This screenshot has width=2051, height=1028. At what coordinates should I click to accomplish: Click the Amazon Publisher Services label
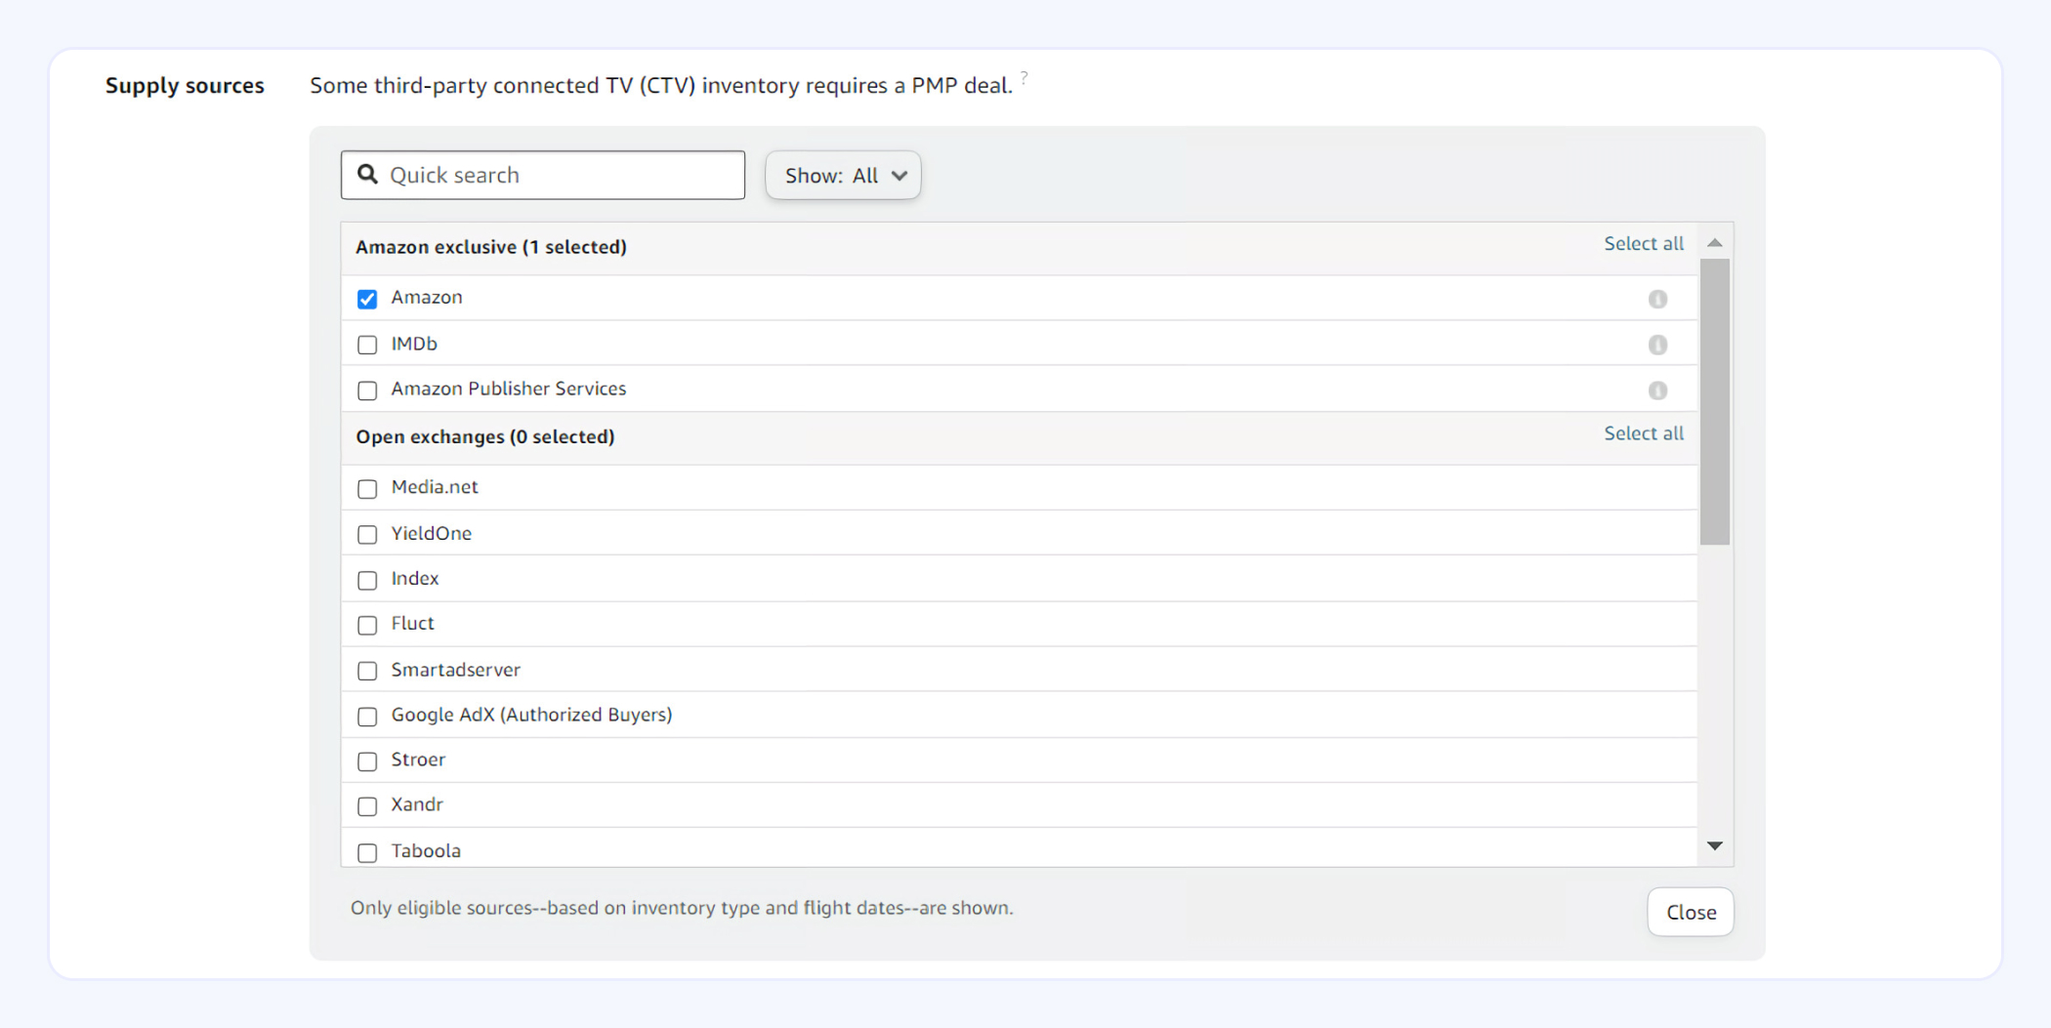pyautogui.click(x=509, y=389)
